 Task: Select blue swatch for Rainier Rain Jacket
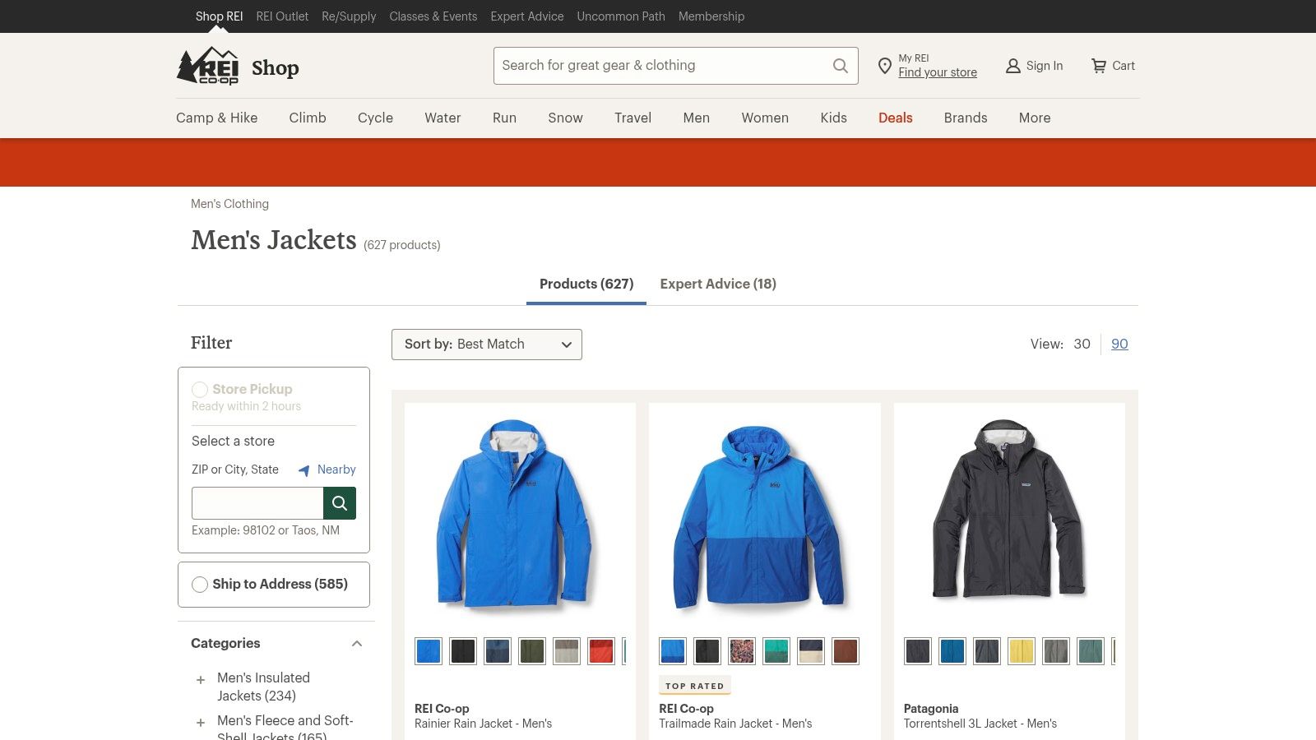pos(429,651)
